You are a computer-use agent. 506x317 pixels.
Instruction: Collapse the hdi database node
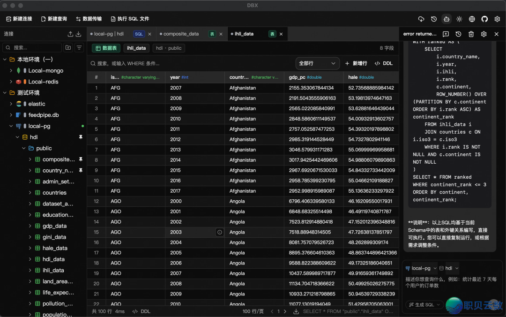(x=17, y=137)
